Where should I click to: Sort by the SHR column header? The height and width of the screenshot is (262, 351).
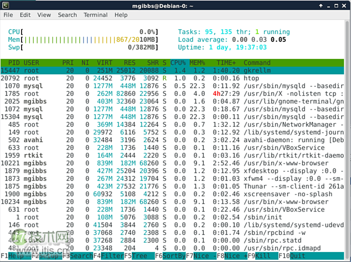point(153,63)
